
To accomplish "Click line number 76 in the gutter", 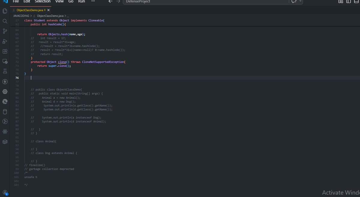I will [x=17, y=78].
